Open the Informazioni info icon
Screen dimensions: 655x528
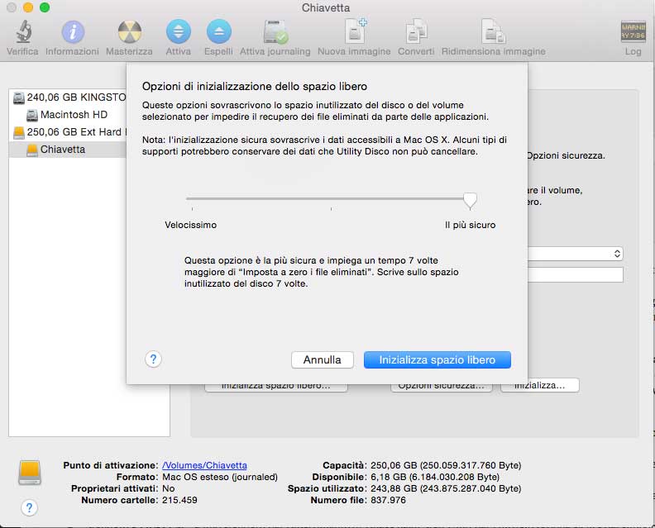(73, 33)
